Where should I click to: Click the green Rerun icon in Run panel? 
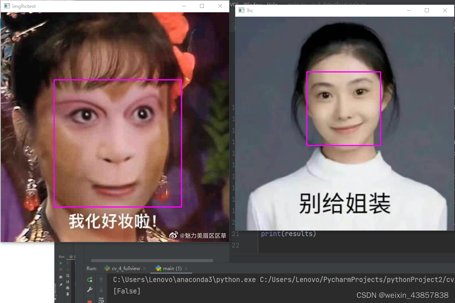click(x=90, y=280)
